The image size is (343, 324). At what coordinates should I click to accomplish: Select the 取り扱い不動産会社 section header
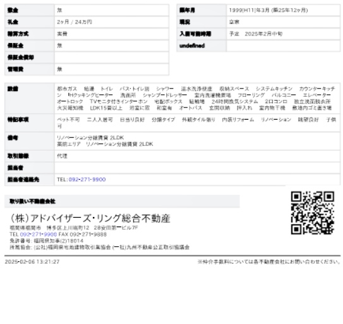point(122,201)
